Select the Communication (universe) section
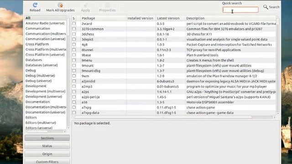Image resolution: width=292 pixels, height=164 pixels. (46, 39)
